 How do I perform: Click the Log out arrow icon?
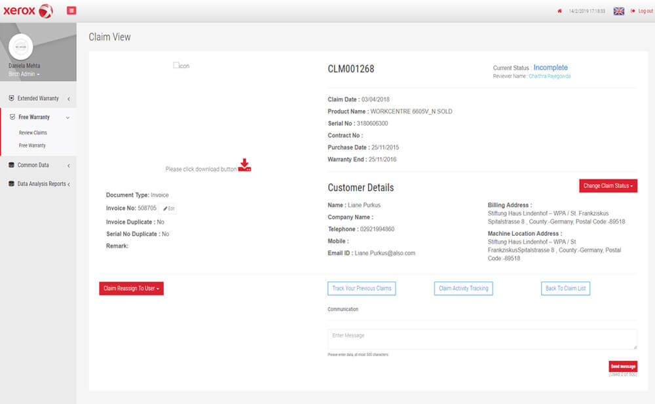(x=633, y=11)
